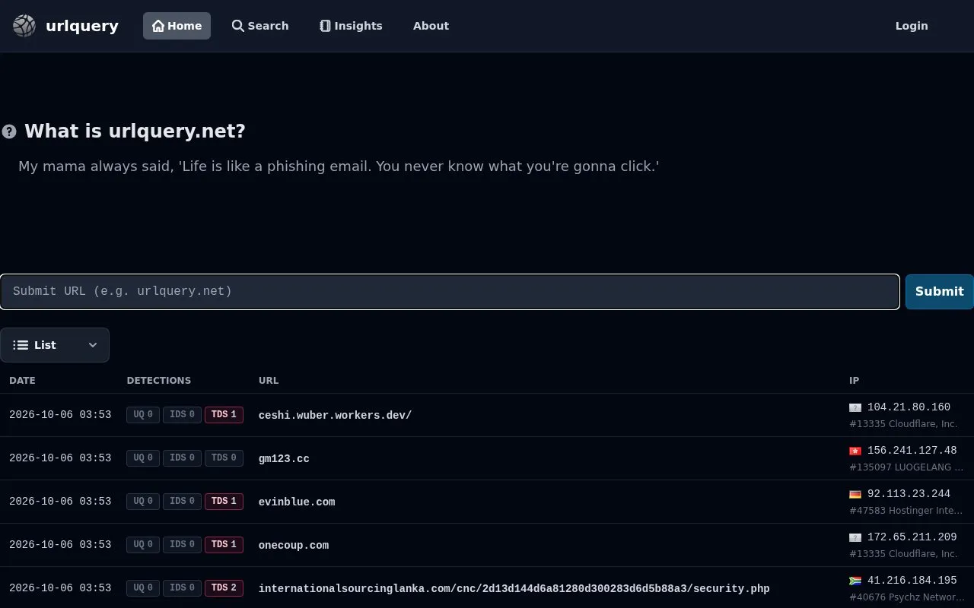This screenshot has width=974, height=608.
Task: Click the 'What is urlquery.net?' heading
Action: point(135,131)
